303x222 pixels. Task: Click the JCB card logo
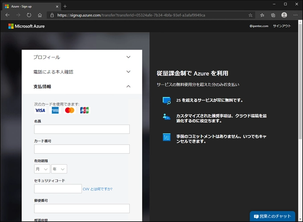coord(85,110)
